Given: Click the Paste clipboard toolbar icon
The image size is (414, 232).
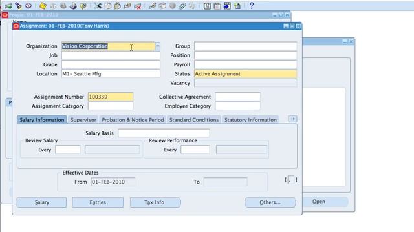Looking at the screenshot, I should pyautogui.click(x=118, y=6).
